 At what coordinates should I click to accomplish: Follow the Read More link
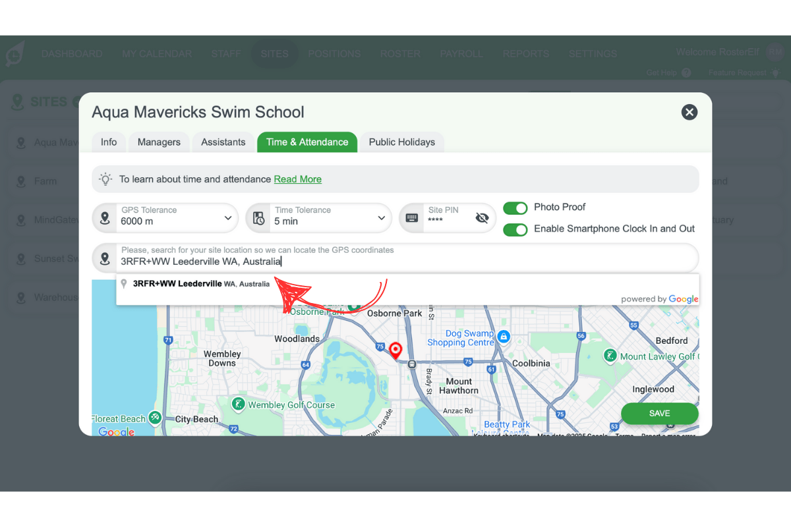[x=297, y=179]
